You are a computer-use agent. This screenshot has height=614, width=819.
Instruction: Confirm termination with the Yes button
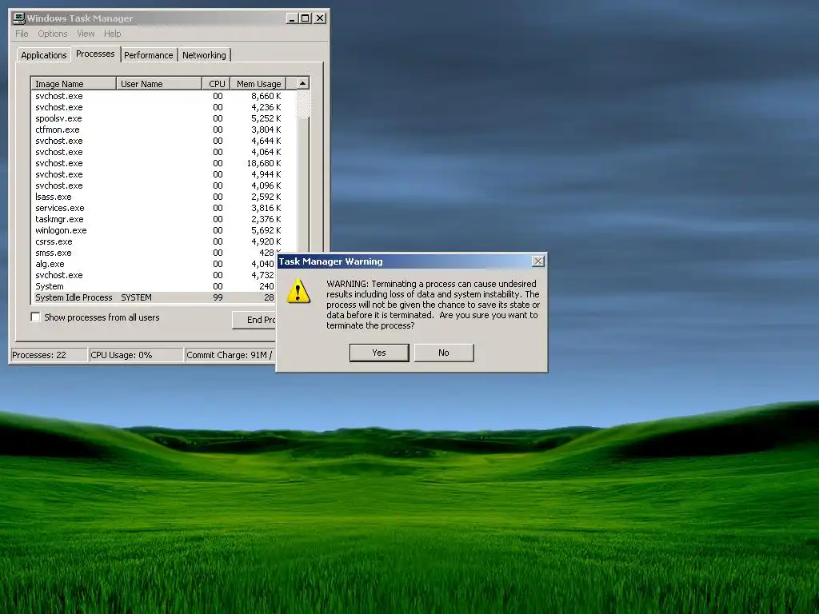pyautogui.click(x=379, y=353)
